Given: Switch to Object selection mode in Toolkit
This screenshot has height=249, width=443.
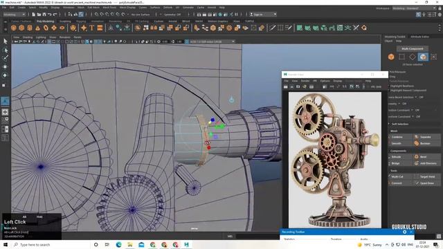Looking at the screenshot, I should pos(391,57).
